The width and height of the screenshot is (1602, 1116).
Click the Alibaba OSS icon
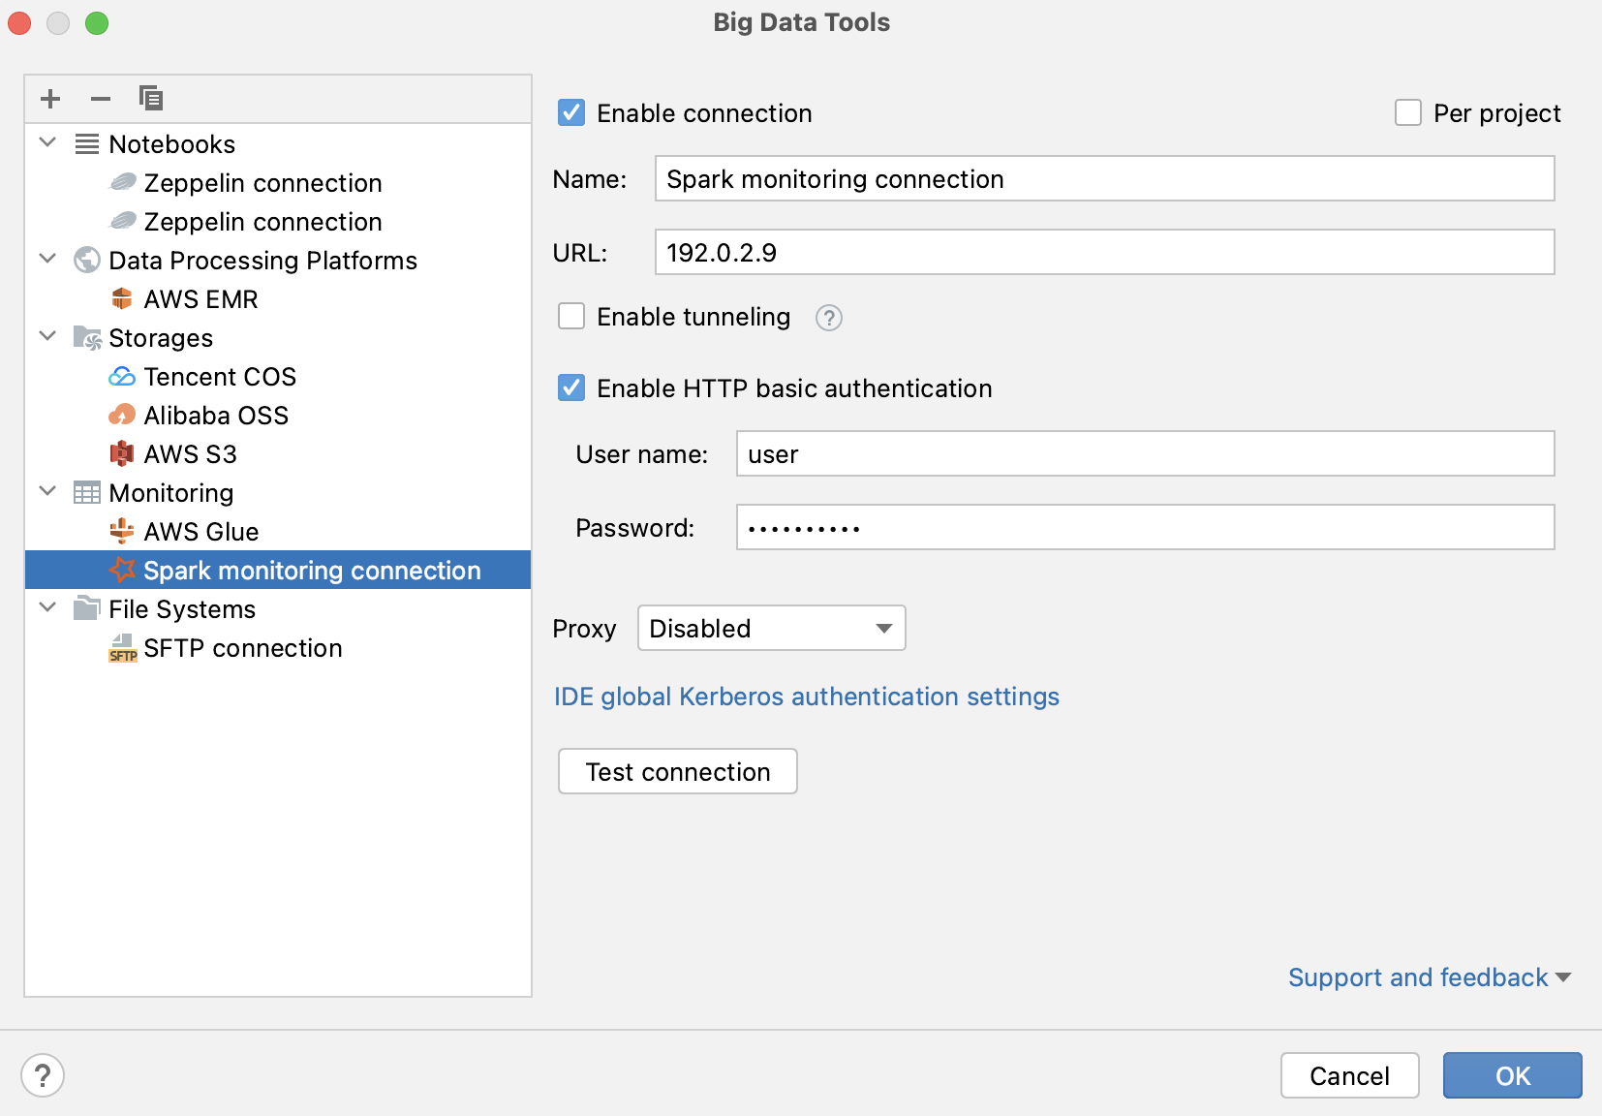click(122, 415)
